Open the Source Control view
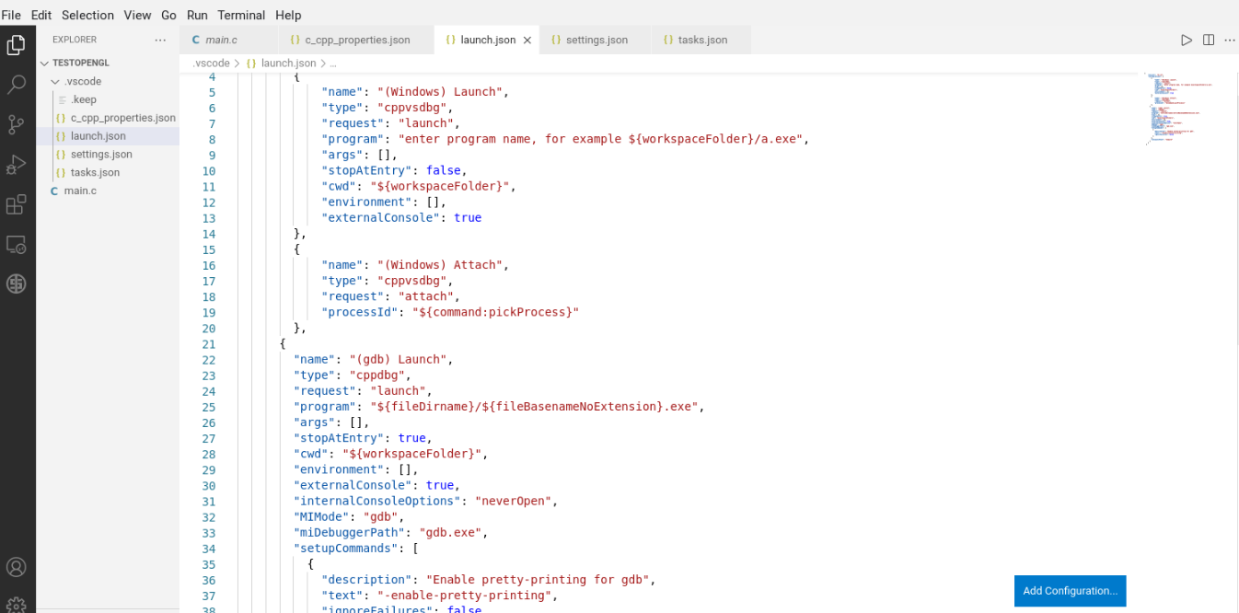 (x=16, y=124)
